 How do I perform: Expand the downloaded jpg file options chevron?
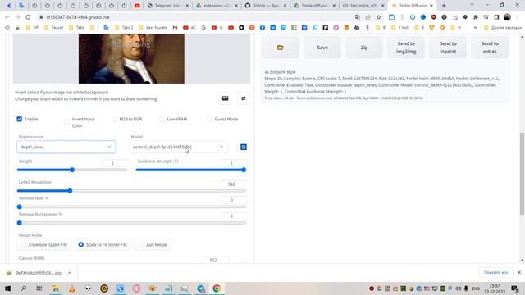pyautogui.click(x=70, y=273)
